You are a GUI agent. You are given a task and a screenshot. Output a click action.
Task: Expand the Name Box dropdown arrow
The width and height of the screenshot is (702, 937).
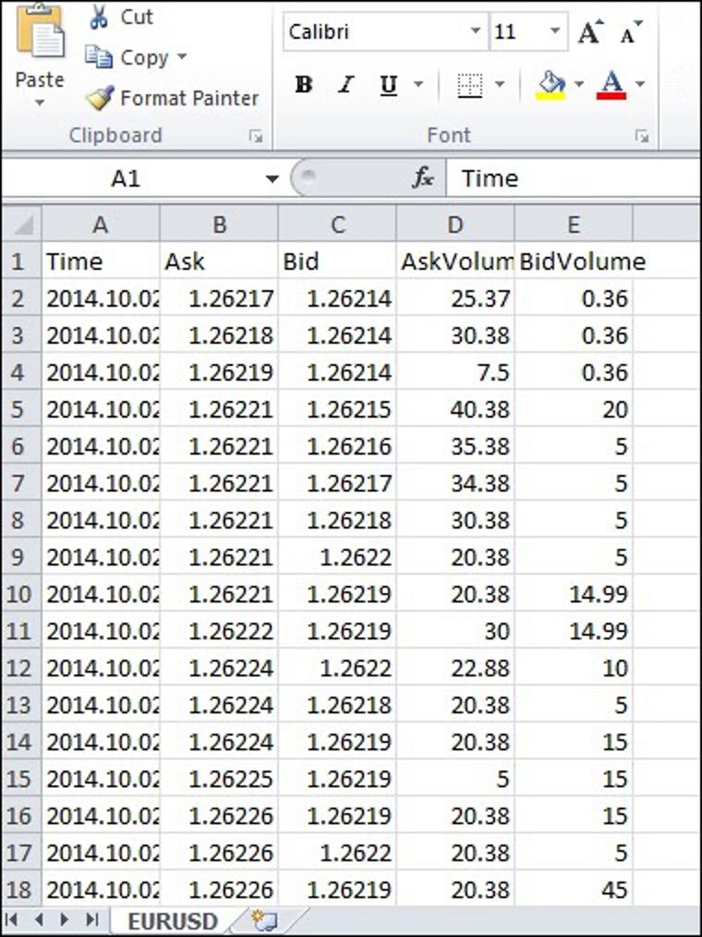click(x=272, y=178)
